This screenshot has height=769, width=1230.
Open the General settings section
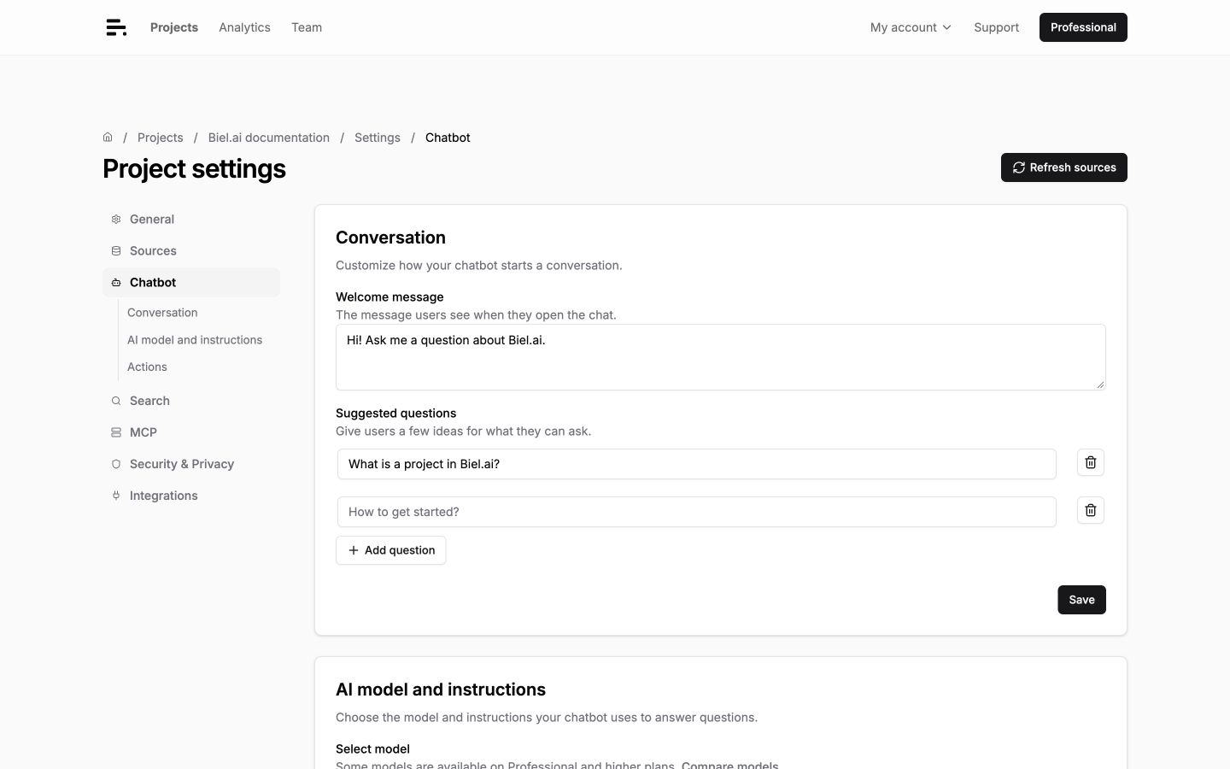pyautogui.click(x=191, y=220)
